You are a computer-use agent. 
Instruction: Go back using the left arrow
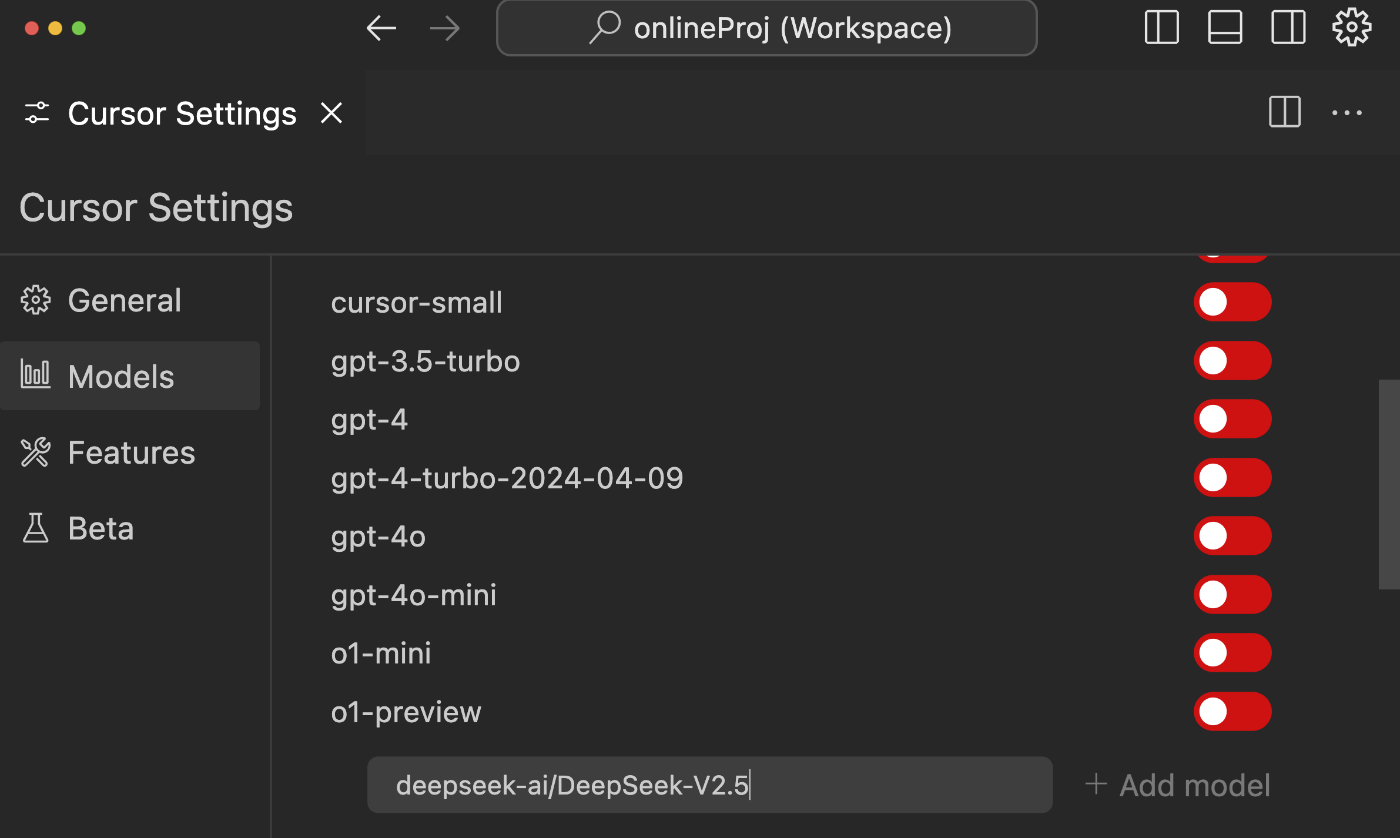pos(381,28)
